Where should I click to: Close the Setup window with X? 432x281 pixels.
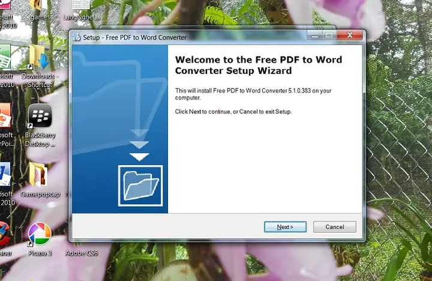point(350,35)
